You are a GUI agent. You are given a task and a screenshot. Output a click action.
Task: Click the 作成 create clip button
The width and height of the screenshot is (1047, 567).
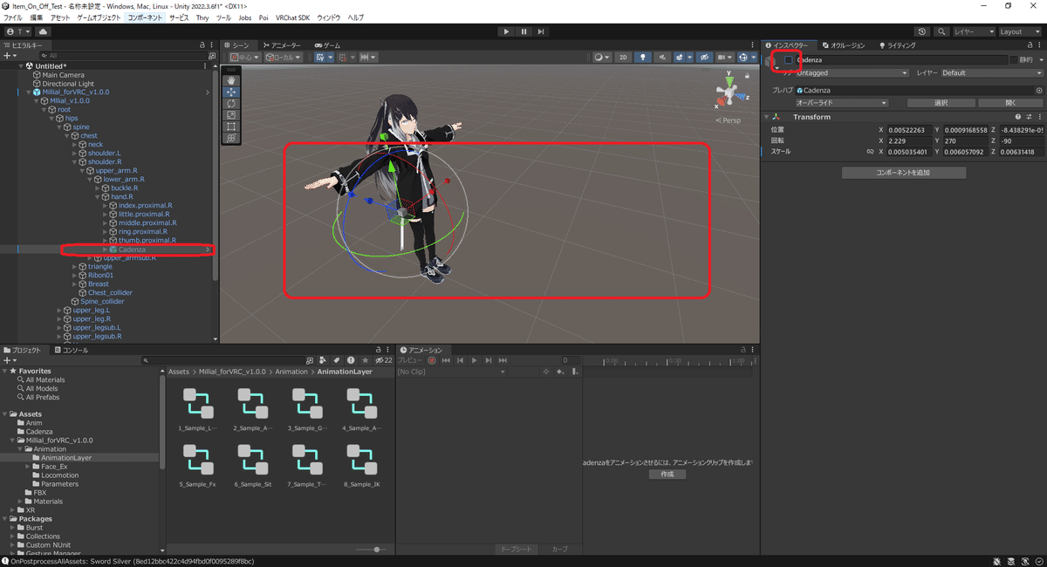pos(667,474)
